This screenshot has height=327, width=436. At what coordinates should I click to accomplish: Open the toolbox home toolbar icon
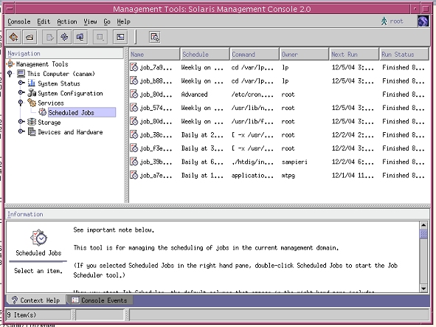pyautogui.click(x=13, y=37)
